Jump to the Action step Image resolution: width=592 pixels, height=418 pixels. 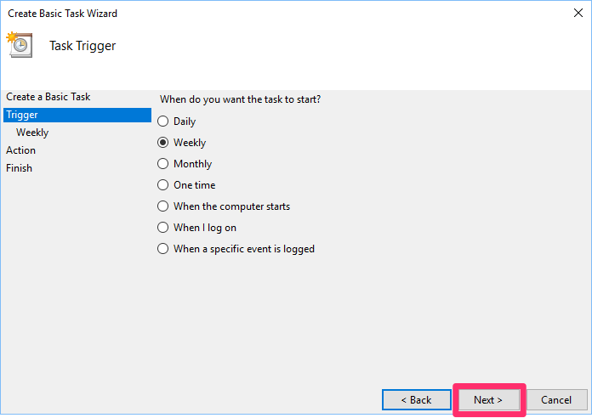(x=20, y=150)
